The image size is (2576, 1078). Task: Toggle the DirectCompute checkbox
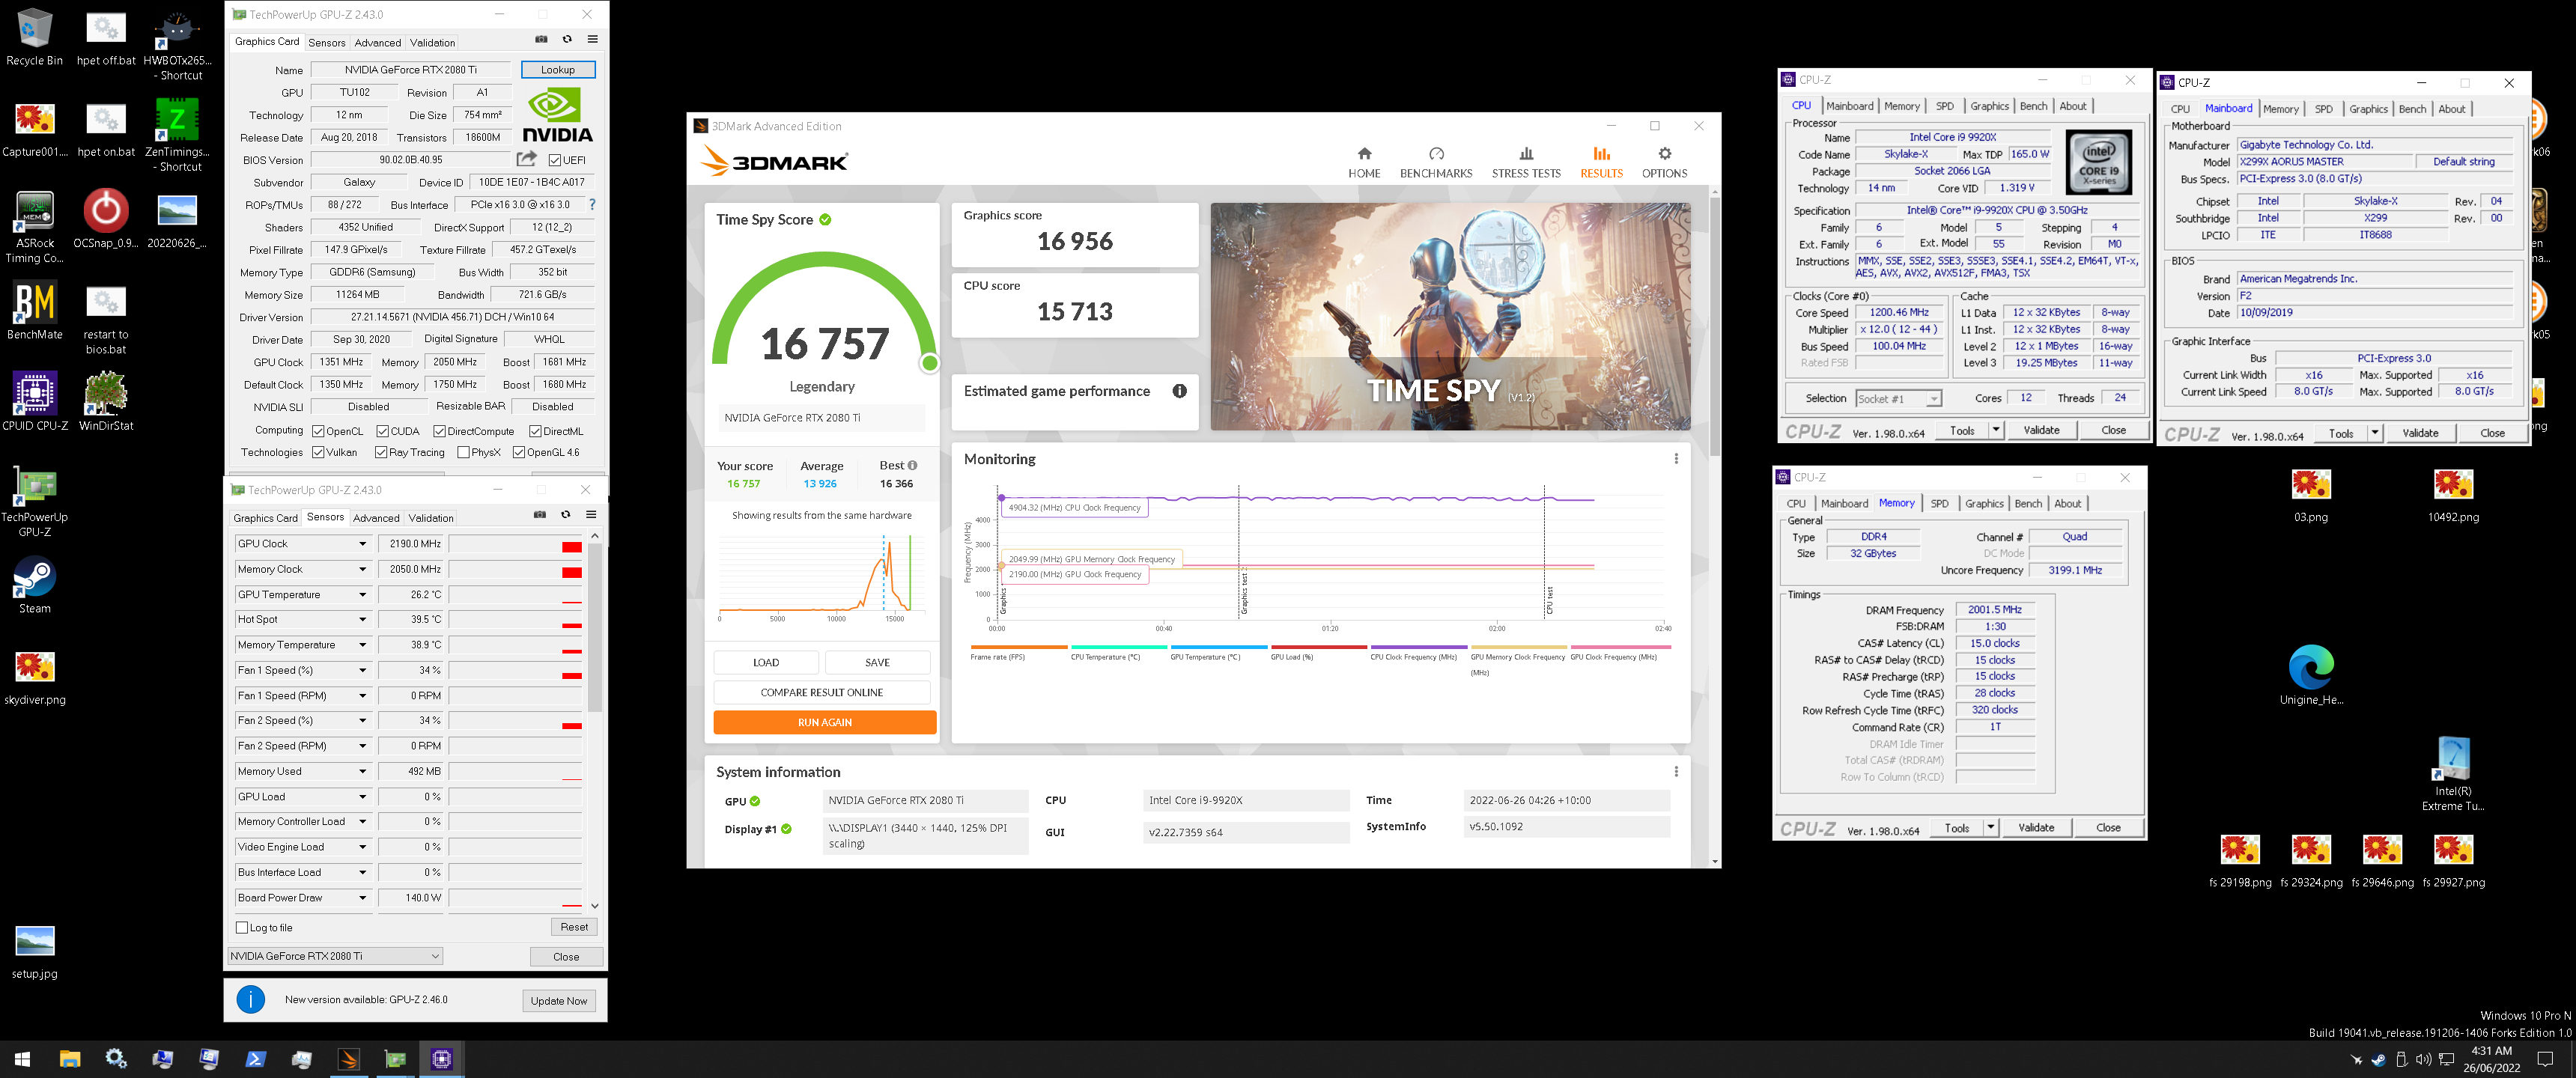[439, 431]
